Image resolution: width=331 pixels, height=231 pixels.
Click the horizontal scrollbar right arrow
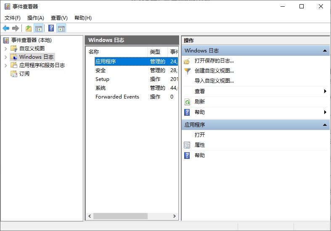tap(175, 216)
